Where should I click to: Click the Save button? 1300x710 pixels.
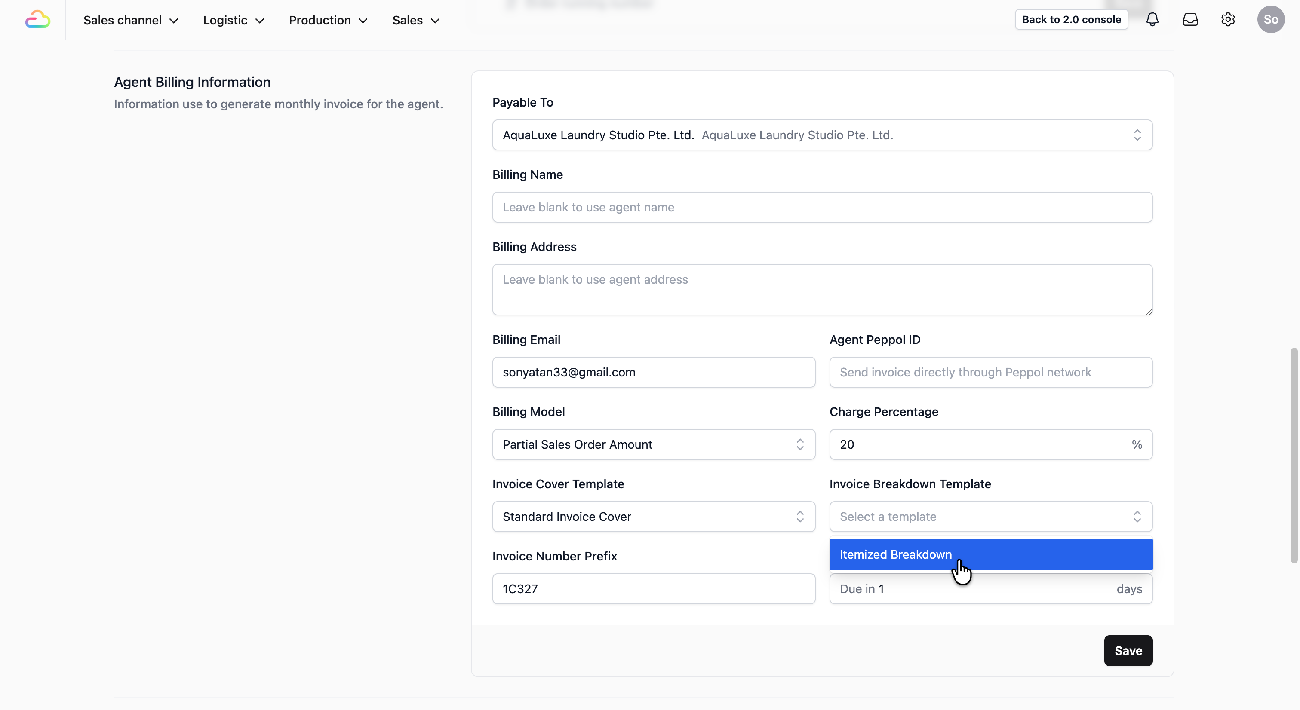pyautogui.click(x=1128, y=651)
